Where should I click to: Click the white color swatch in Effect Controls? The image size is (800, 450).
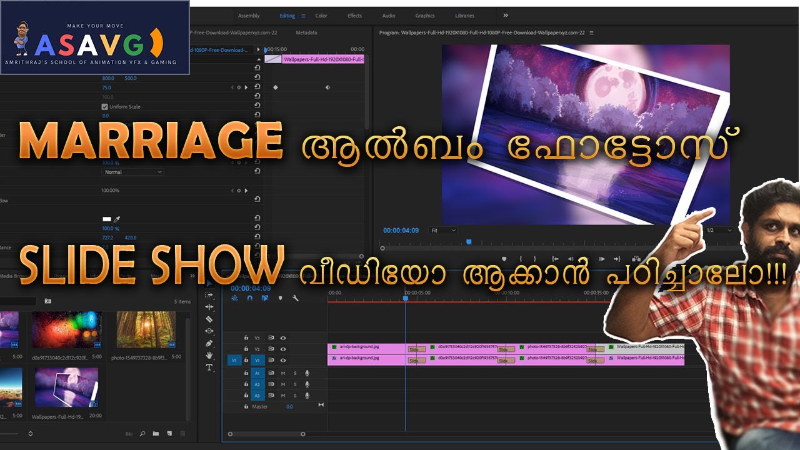pyautogui.click(x=106, y=219)
